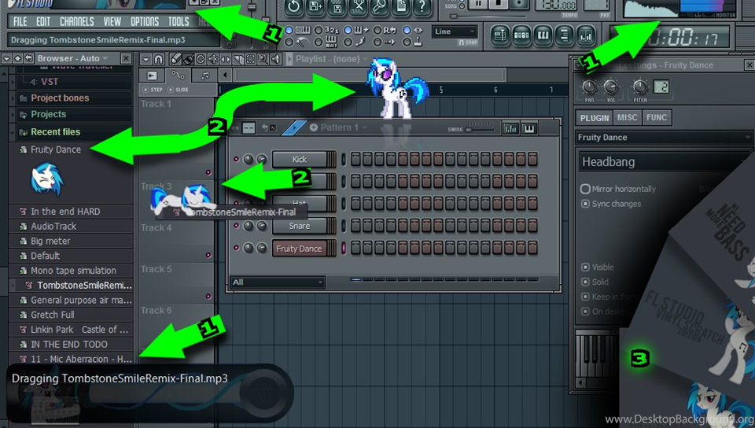Select the zoom tool in Playlist toolbar
The height and width of the screenshot is (428, 755).
(x=263, y=59)
